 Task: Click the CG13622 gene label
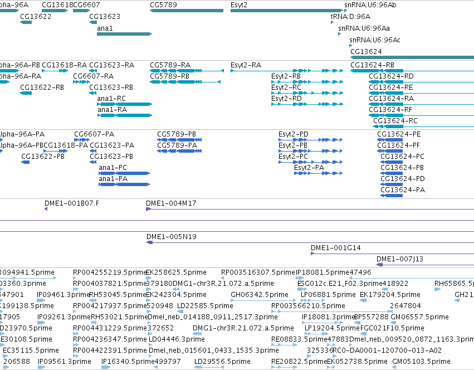36,16
